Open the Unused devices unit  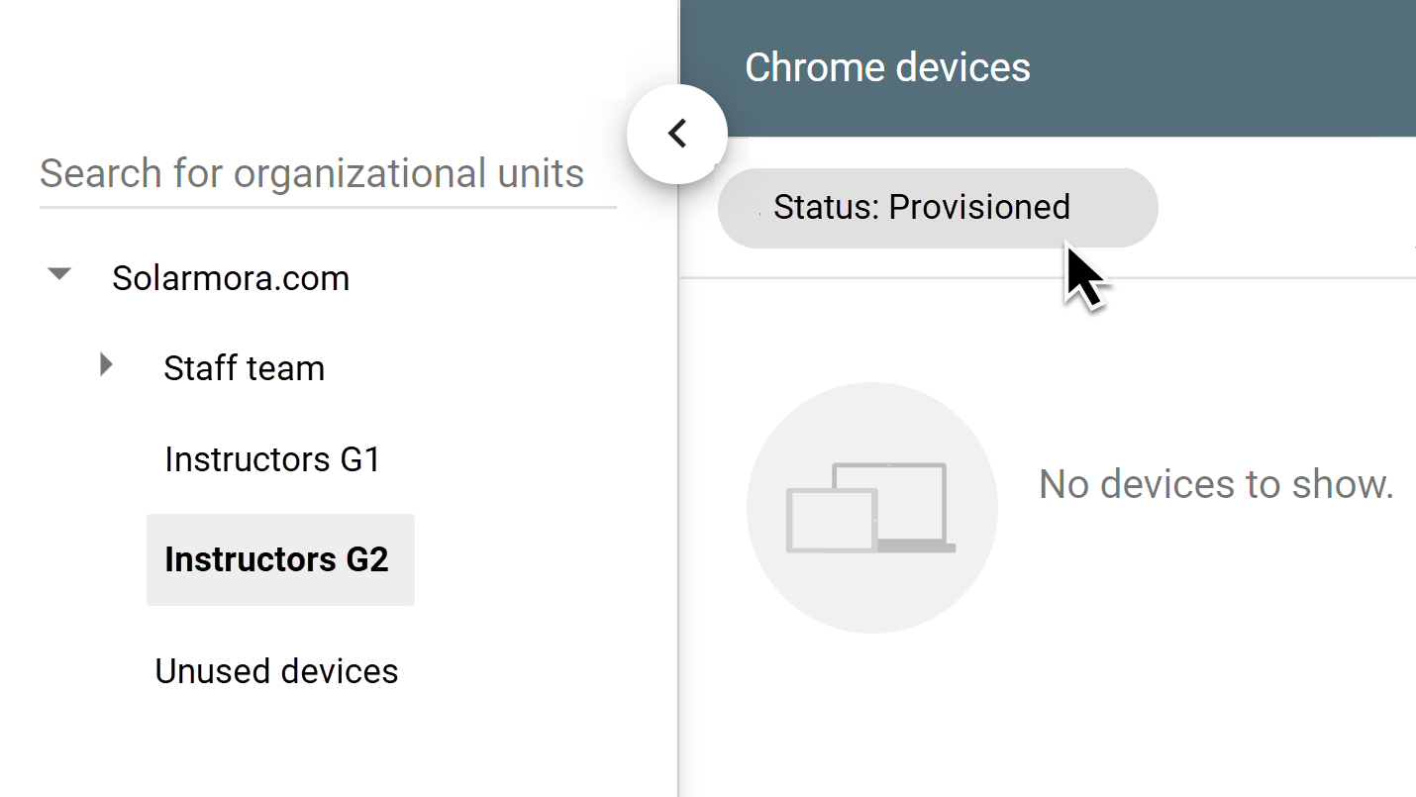click(x=276, y=671)
